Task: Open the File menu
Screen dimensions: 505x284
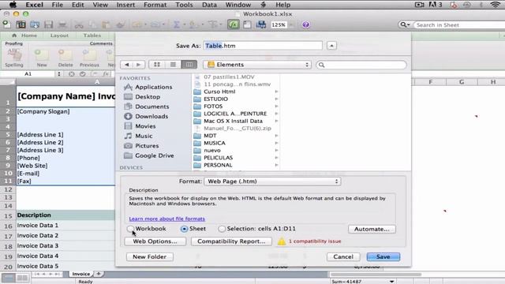Action: 58,5
